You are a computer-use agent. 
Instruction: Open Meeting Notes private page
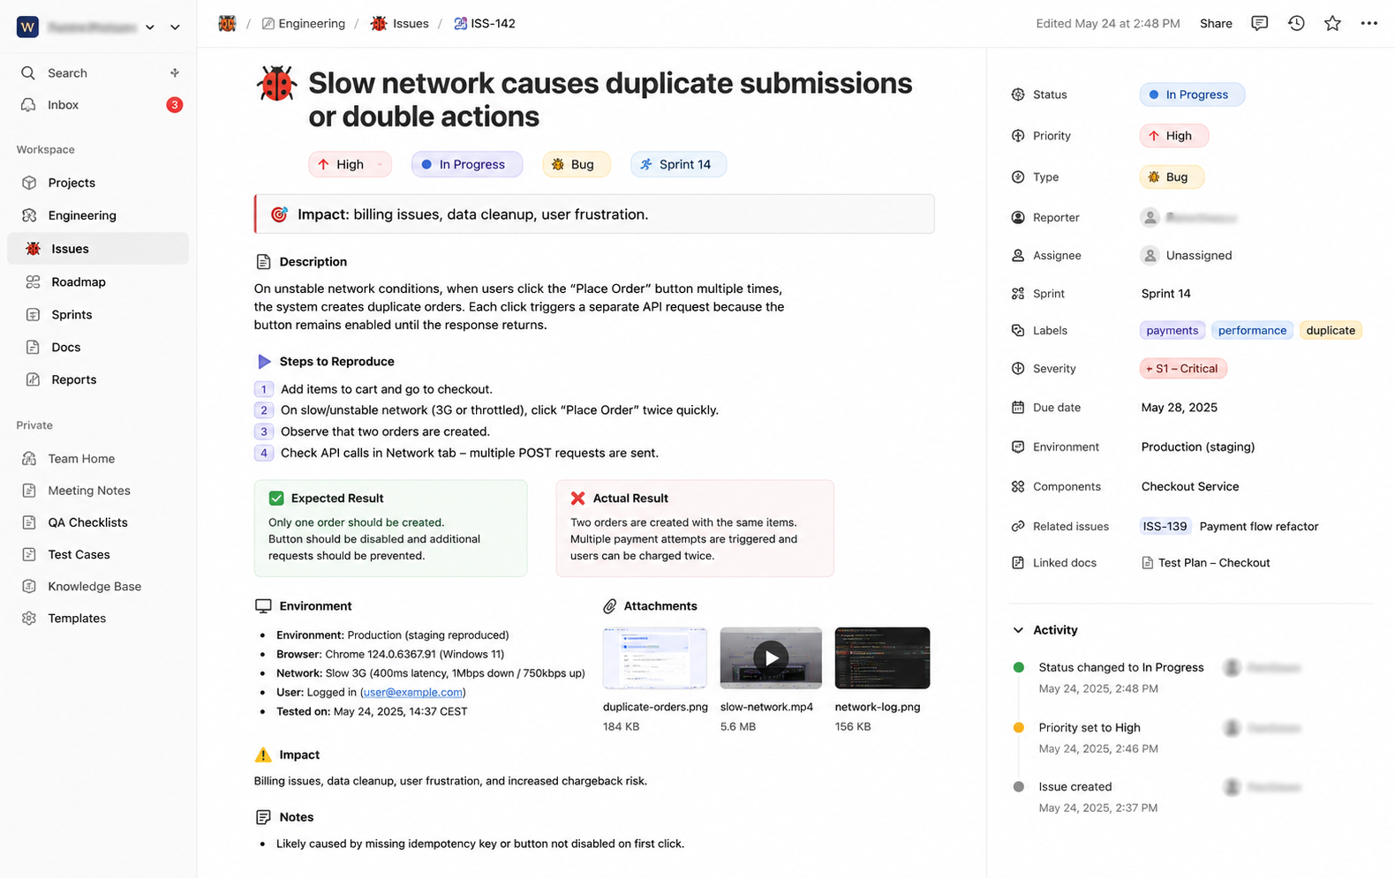pyautogui.click(x=98, y=491)
